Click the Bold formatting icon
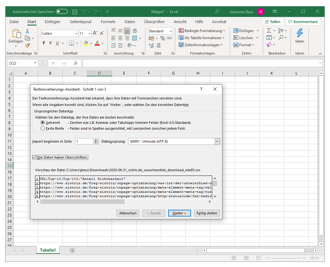Viewport: 330px width, 267px height. (44, 43)
